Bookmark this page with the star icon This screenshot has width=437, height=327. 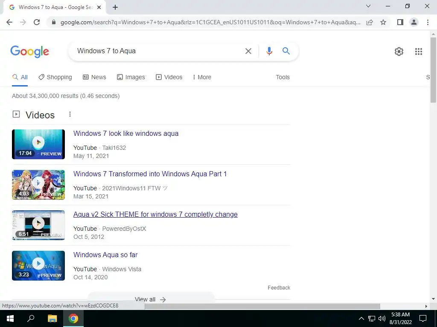(383, 22)
